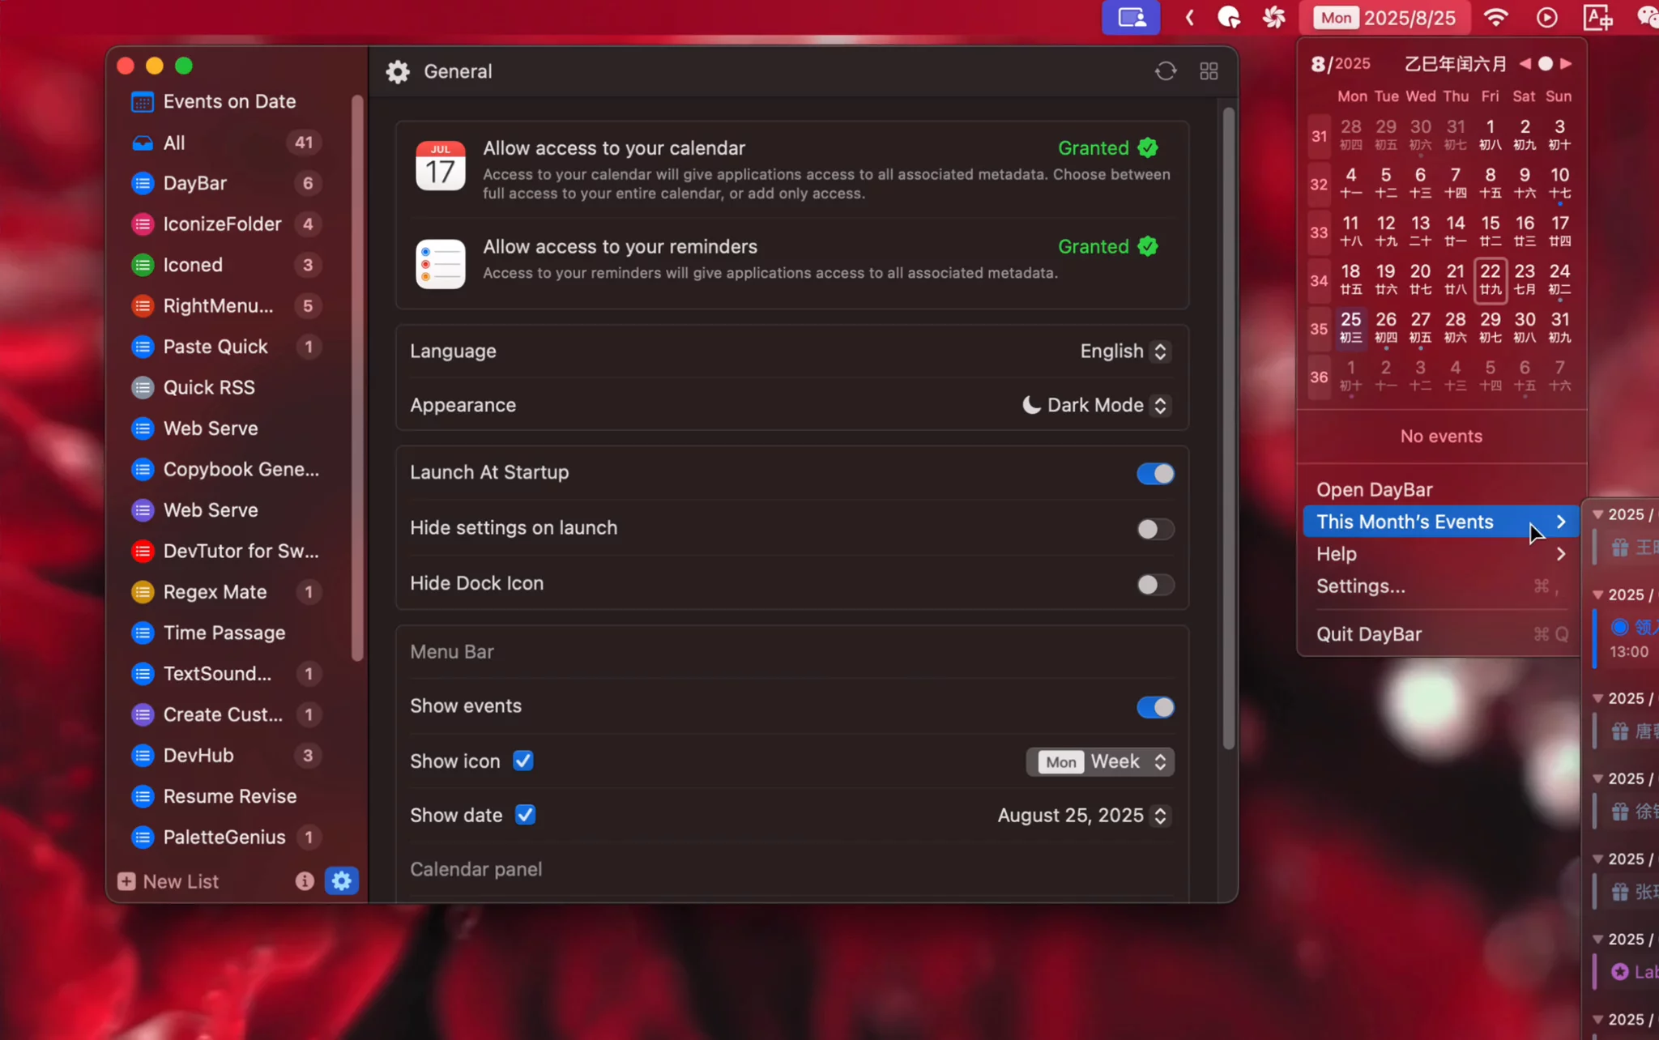Open the PaletteGenius list
Screen dimensions: 1659x1040
click(x=228, y=838)
